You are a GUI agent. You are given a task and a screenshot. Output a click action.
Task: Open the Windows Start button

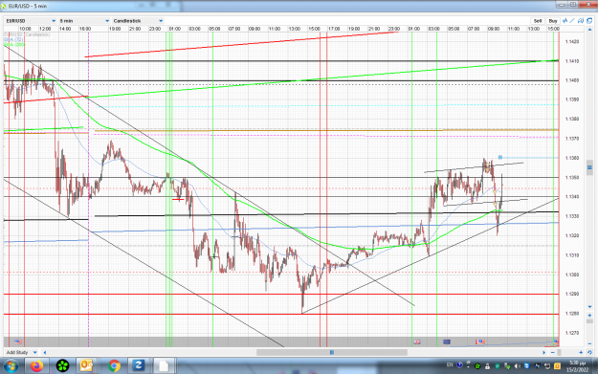click(11, 366)
